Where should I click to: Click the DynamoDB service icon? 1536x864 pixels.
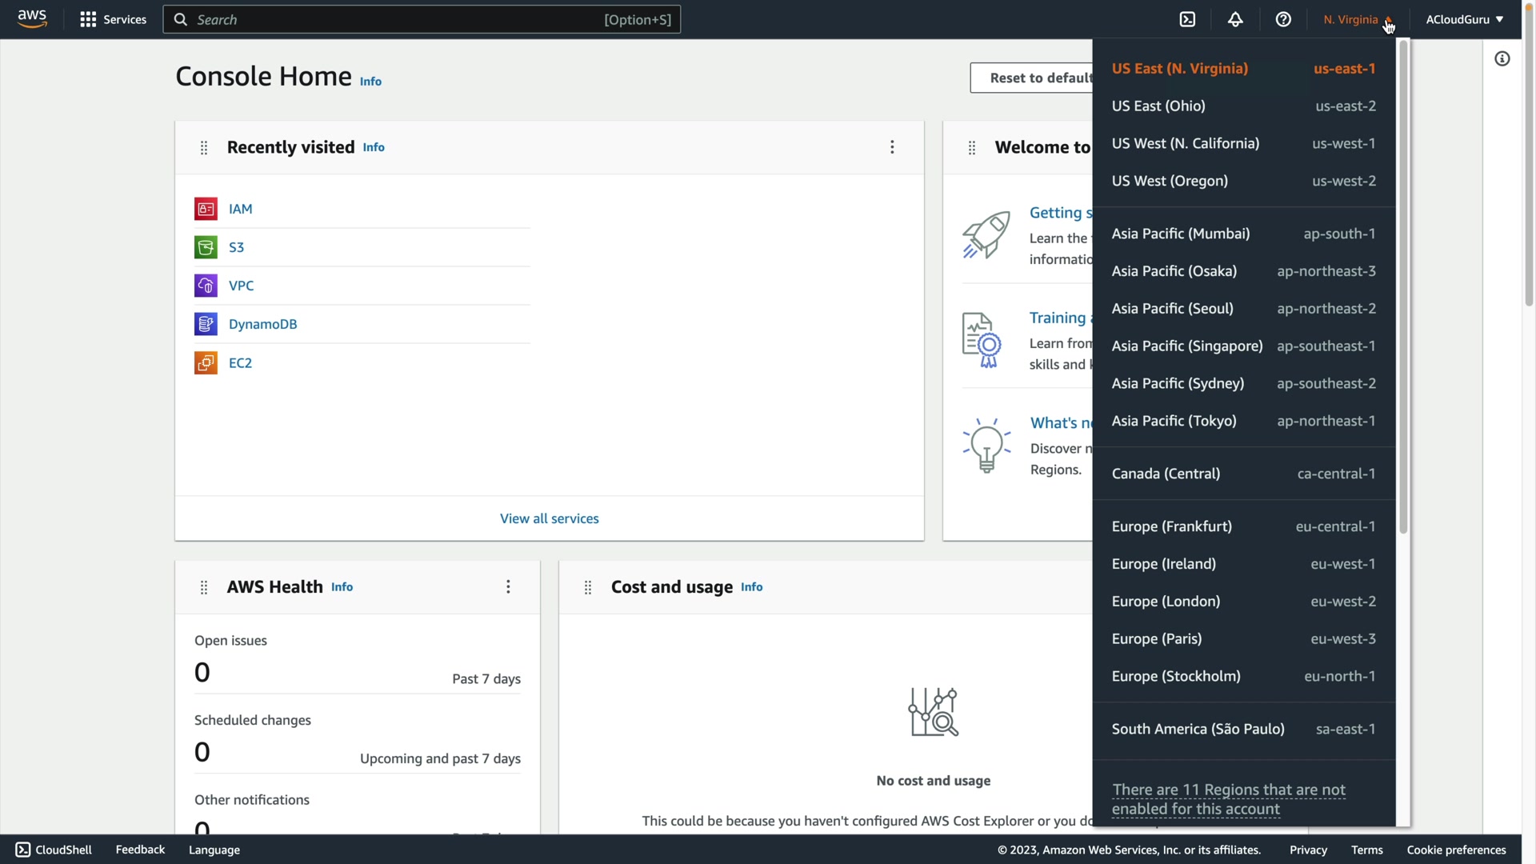tap(206, 324)
